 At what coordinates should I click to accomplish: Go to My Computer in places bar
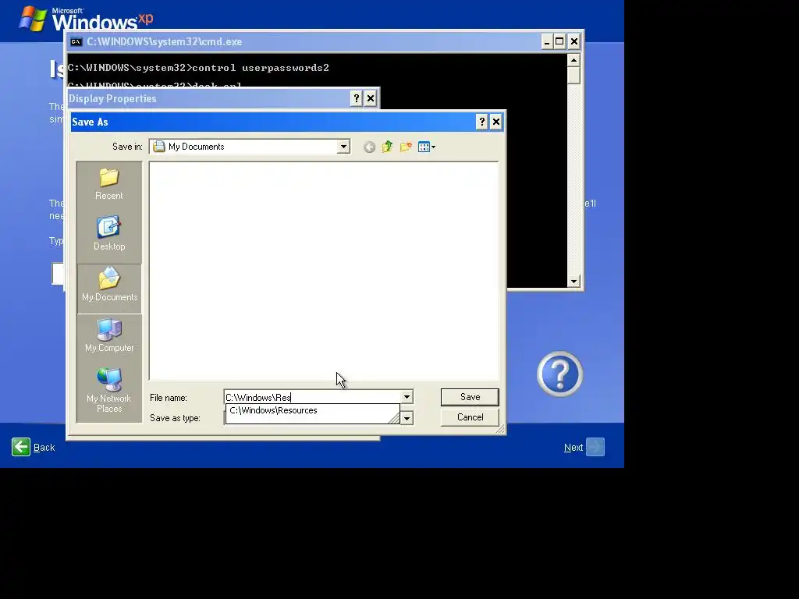click(x=109, y=335)
